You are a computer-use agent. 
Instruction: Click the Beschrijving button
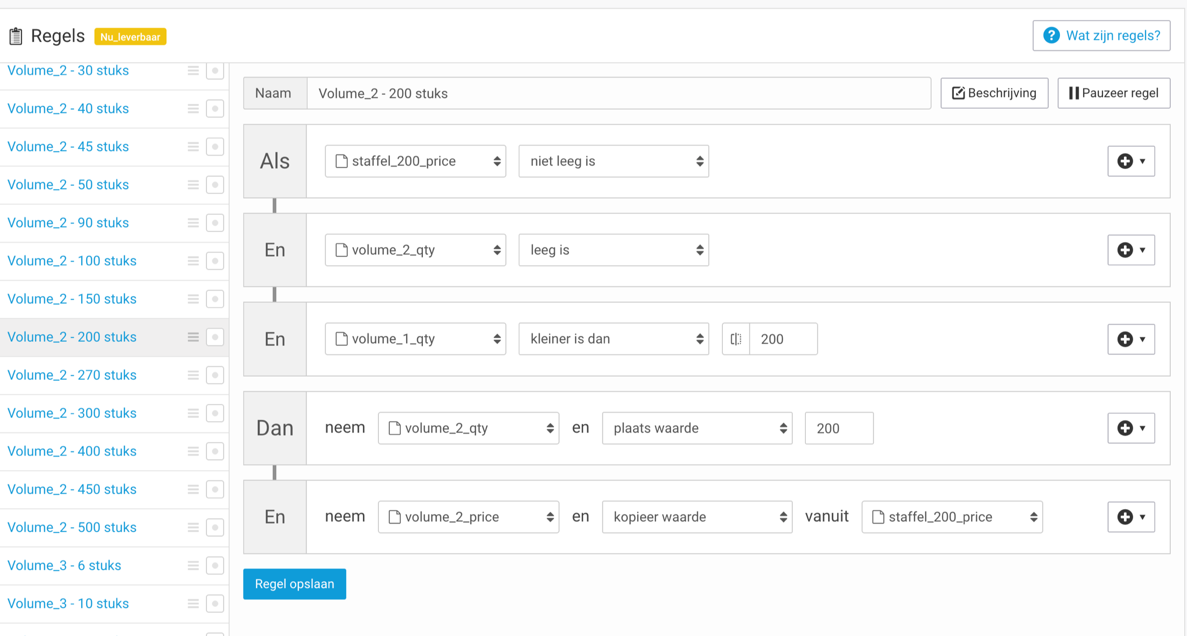(x=994, y=93)
